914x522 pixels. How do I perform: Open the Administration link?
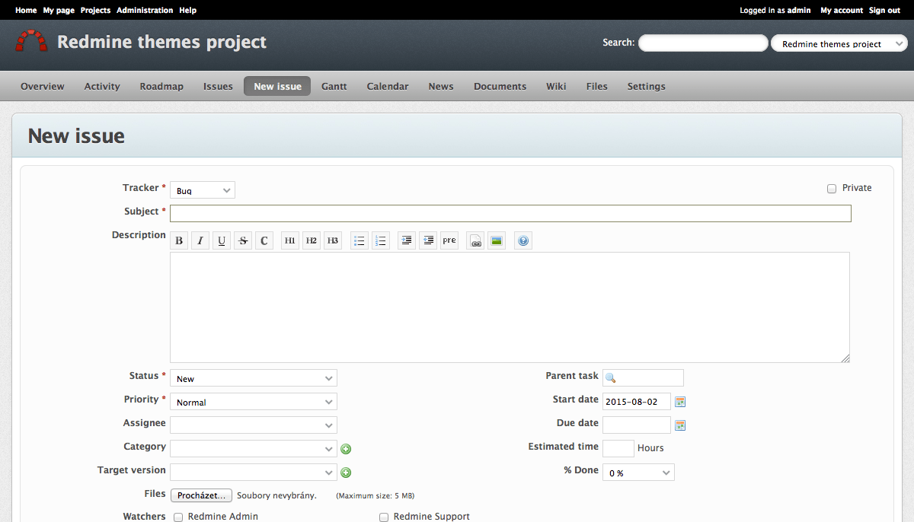click(x=145, y=10)
